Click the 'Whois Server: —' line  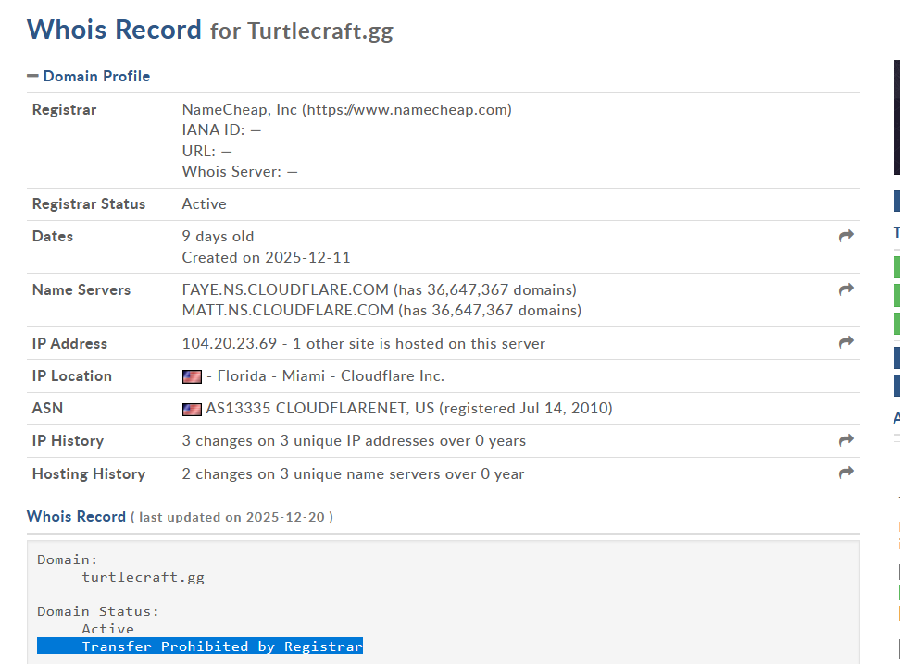[x=240, y=171]
